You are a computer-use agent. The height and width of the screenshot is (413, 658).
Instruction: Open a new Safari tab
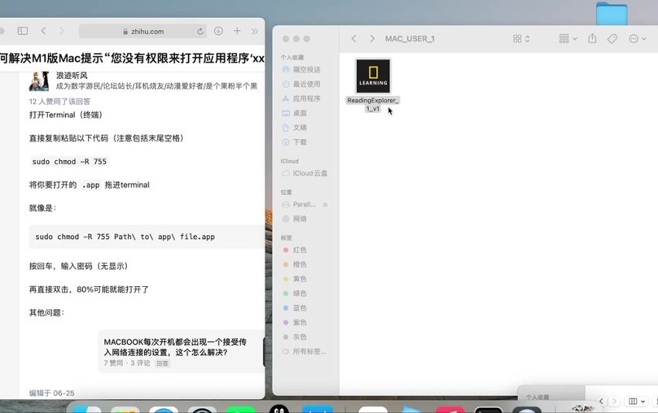pyautogui.click(x=237, y=31)
